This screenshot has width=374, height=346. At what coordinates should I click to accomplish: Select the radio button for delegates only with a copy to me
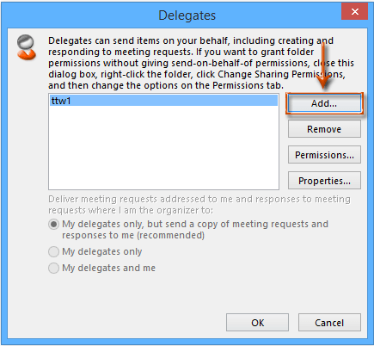pyautogui.click(x=53, y=224)
